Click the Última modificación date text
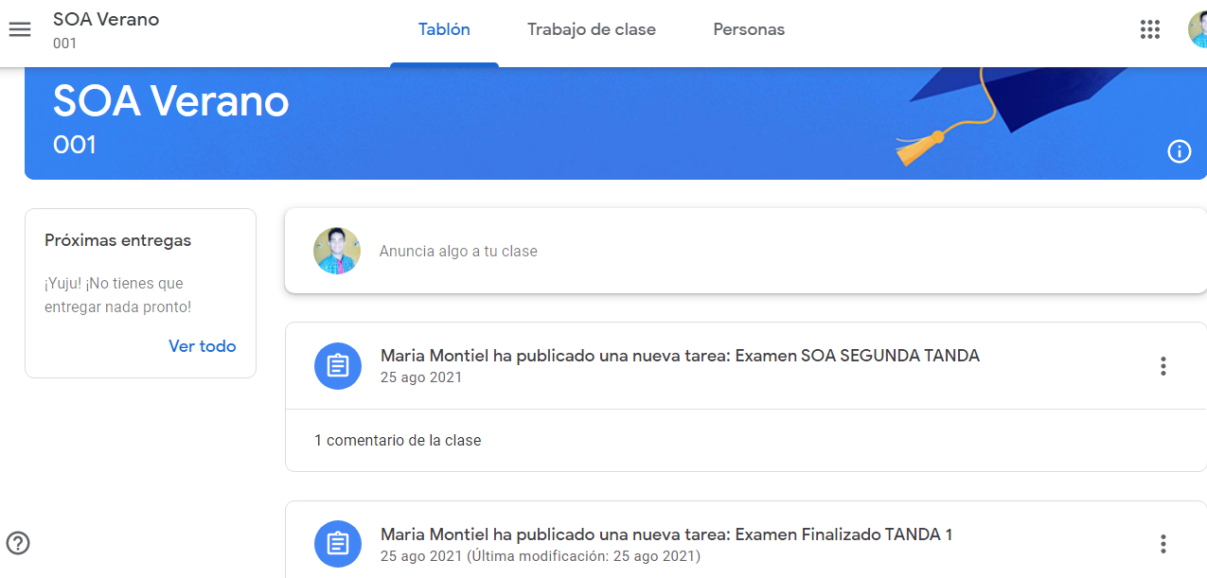The height and width of the screenshot is (578, 1207). 583,555
